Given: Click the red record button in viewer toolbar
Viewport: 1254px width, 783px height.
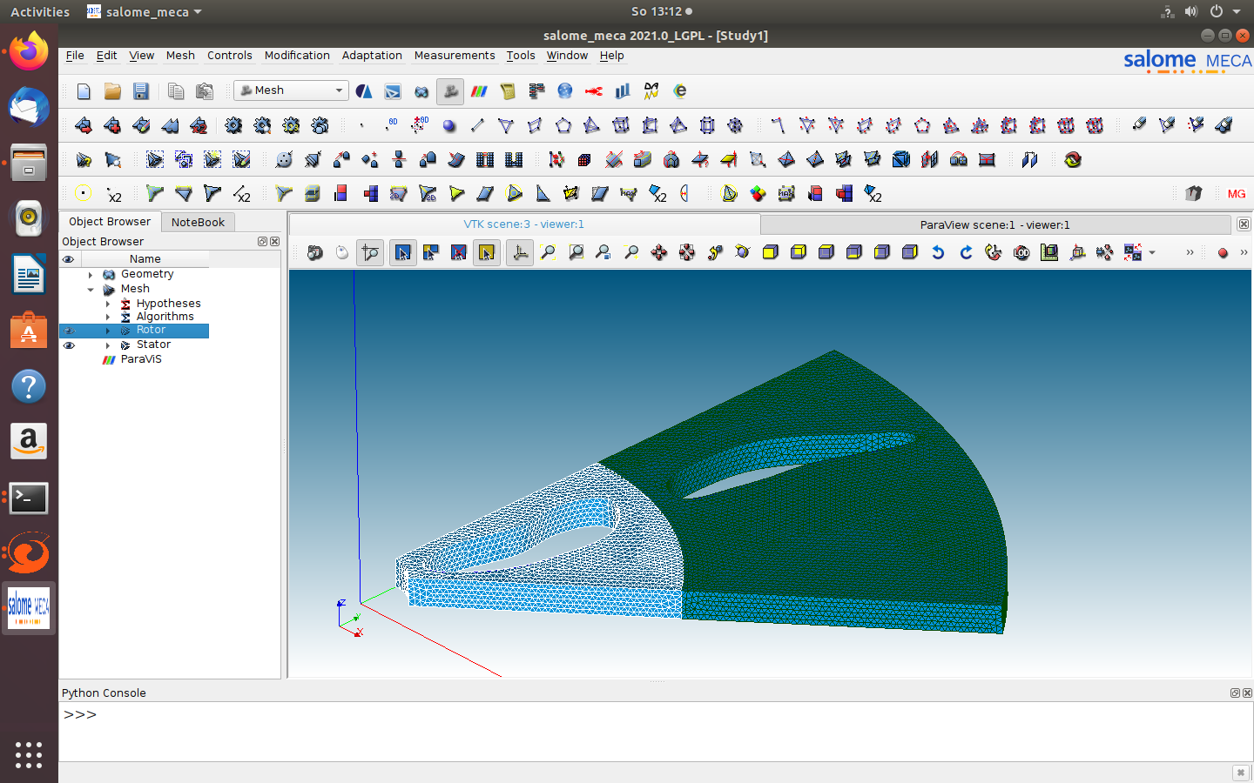Looking at the screenshot, I should pyautogui.click(x=1223, y=253).
